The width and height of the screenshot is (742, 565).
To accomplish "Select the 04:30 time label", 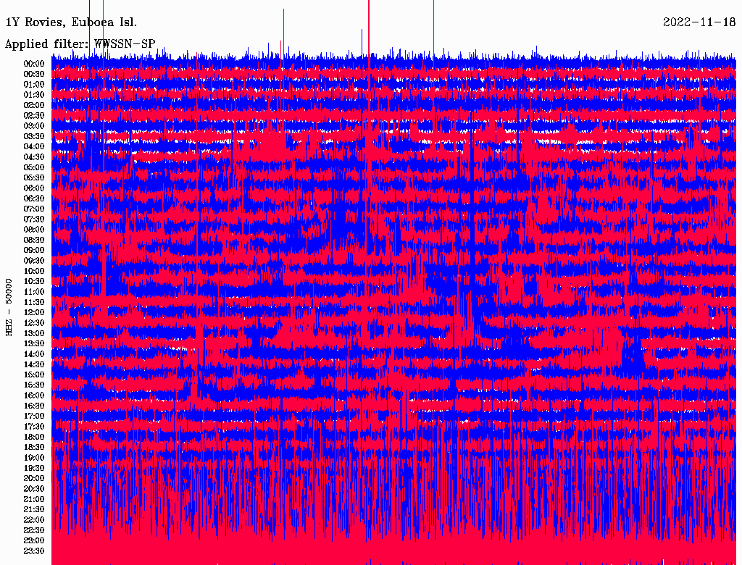I will pyautogui.click(x=34, y=157).
